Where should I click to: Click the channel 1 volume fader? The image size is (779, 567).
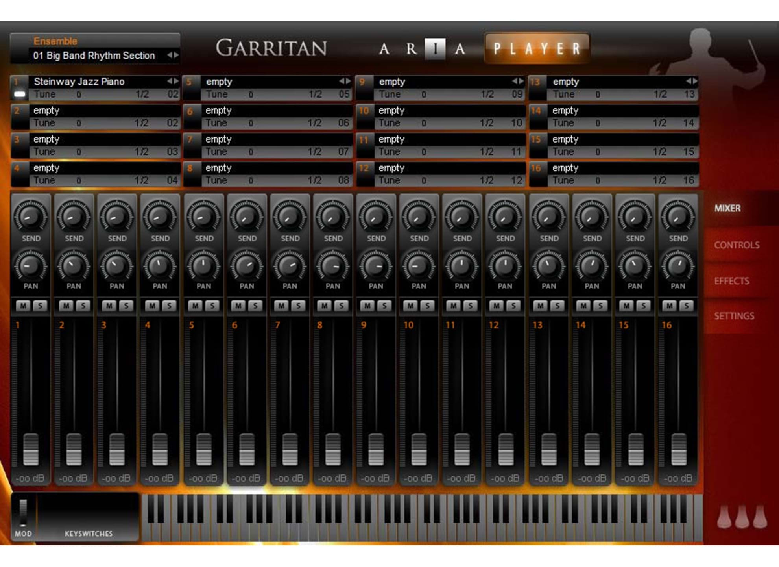[31, 449]
